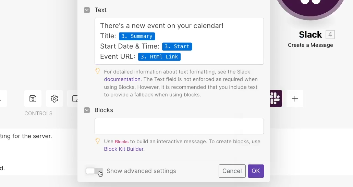The width and height of the screenshot is (353, 187).
Task: Click the lightbulb hint beside Blocks help
Action: [x=97, y=141]
